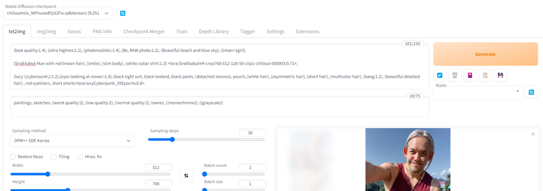Toggle the Tiling checkbox
The image size is (543, 191).
click(54, 157)
